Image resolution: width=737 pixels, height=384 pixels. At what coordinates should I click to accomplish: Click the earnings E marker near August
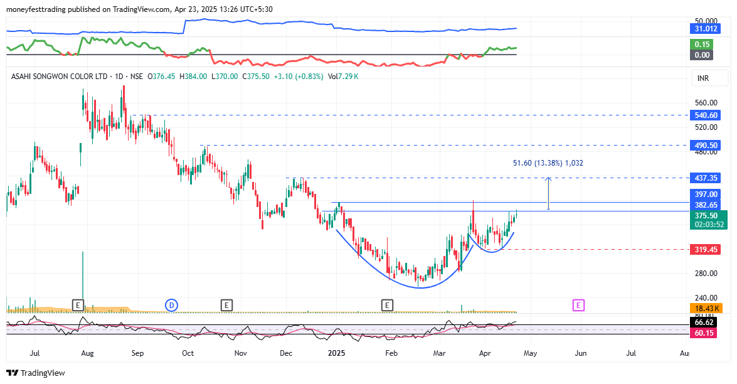click(x=78, y=306)
